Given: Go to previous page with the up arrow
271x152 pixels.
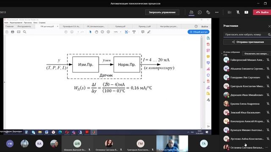Looking at the screenshot, I should point(66,32).
